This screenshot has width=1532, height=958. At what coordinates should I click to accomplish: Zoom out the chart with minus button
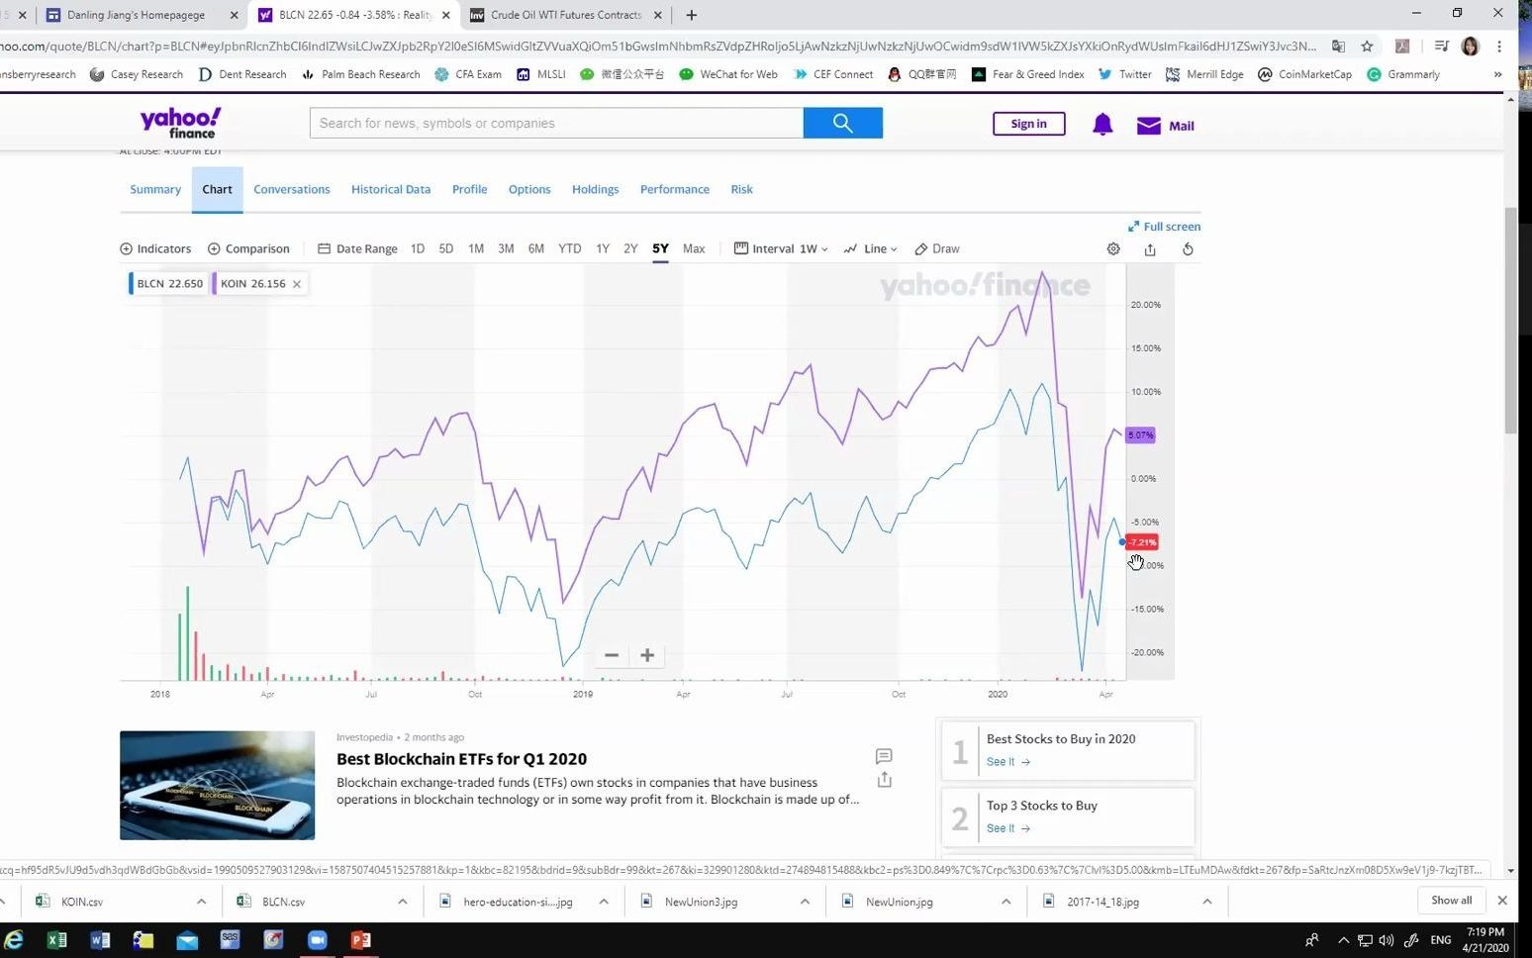(x=612, y=655)
